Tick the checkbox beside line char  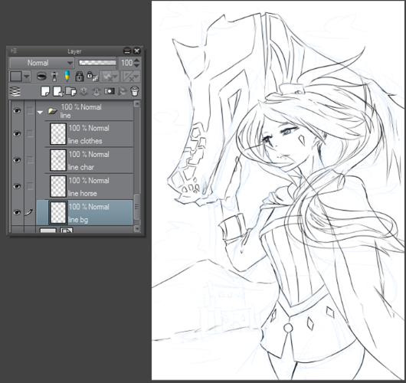coord(30,160)
